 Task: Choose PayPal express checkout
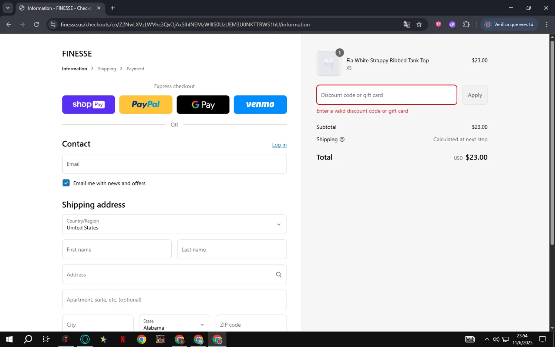[x=146, y=105]
